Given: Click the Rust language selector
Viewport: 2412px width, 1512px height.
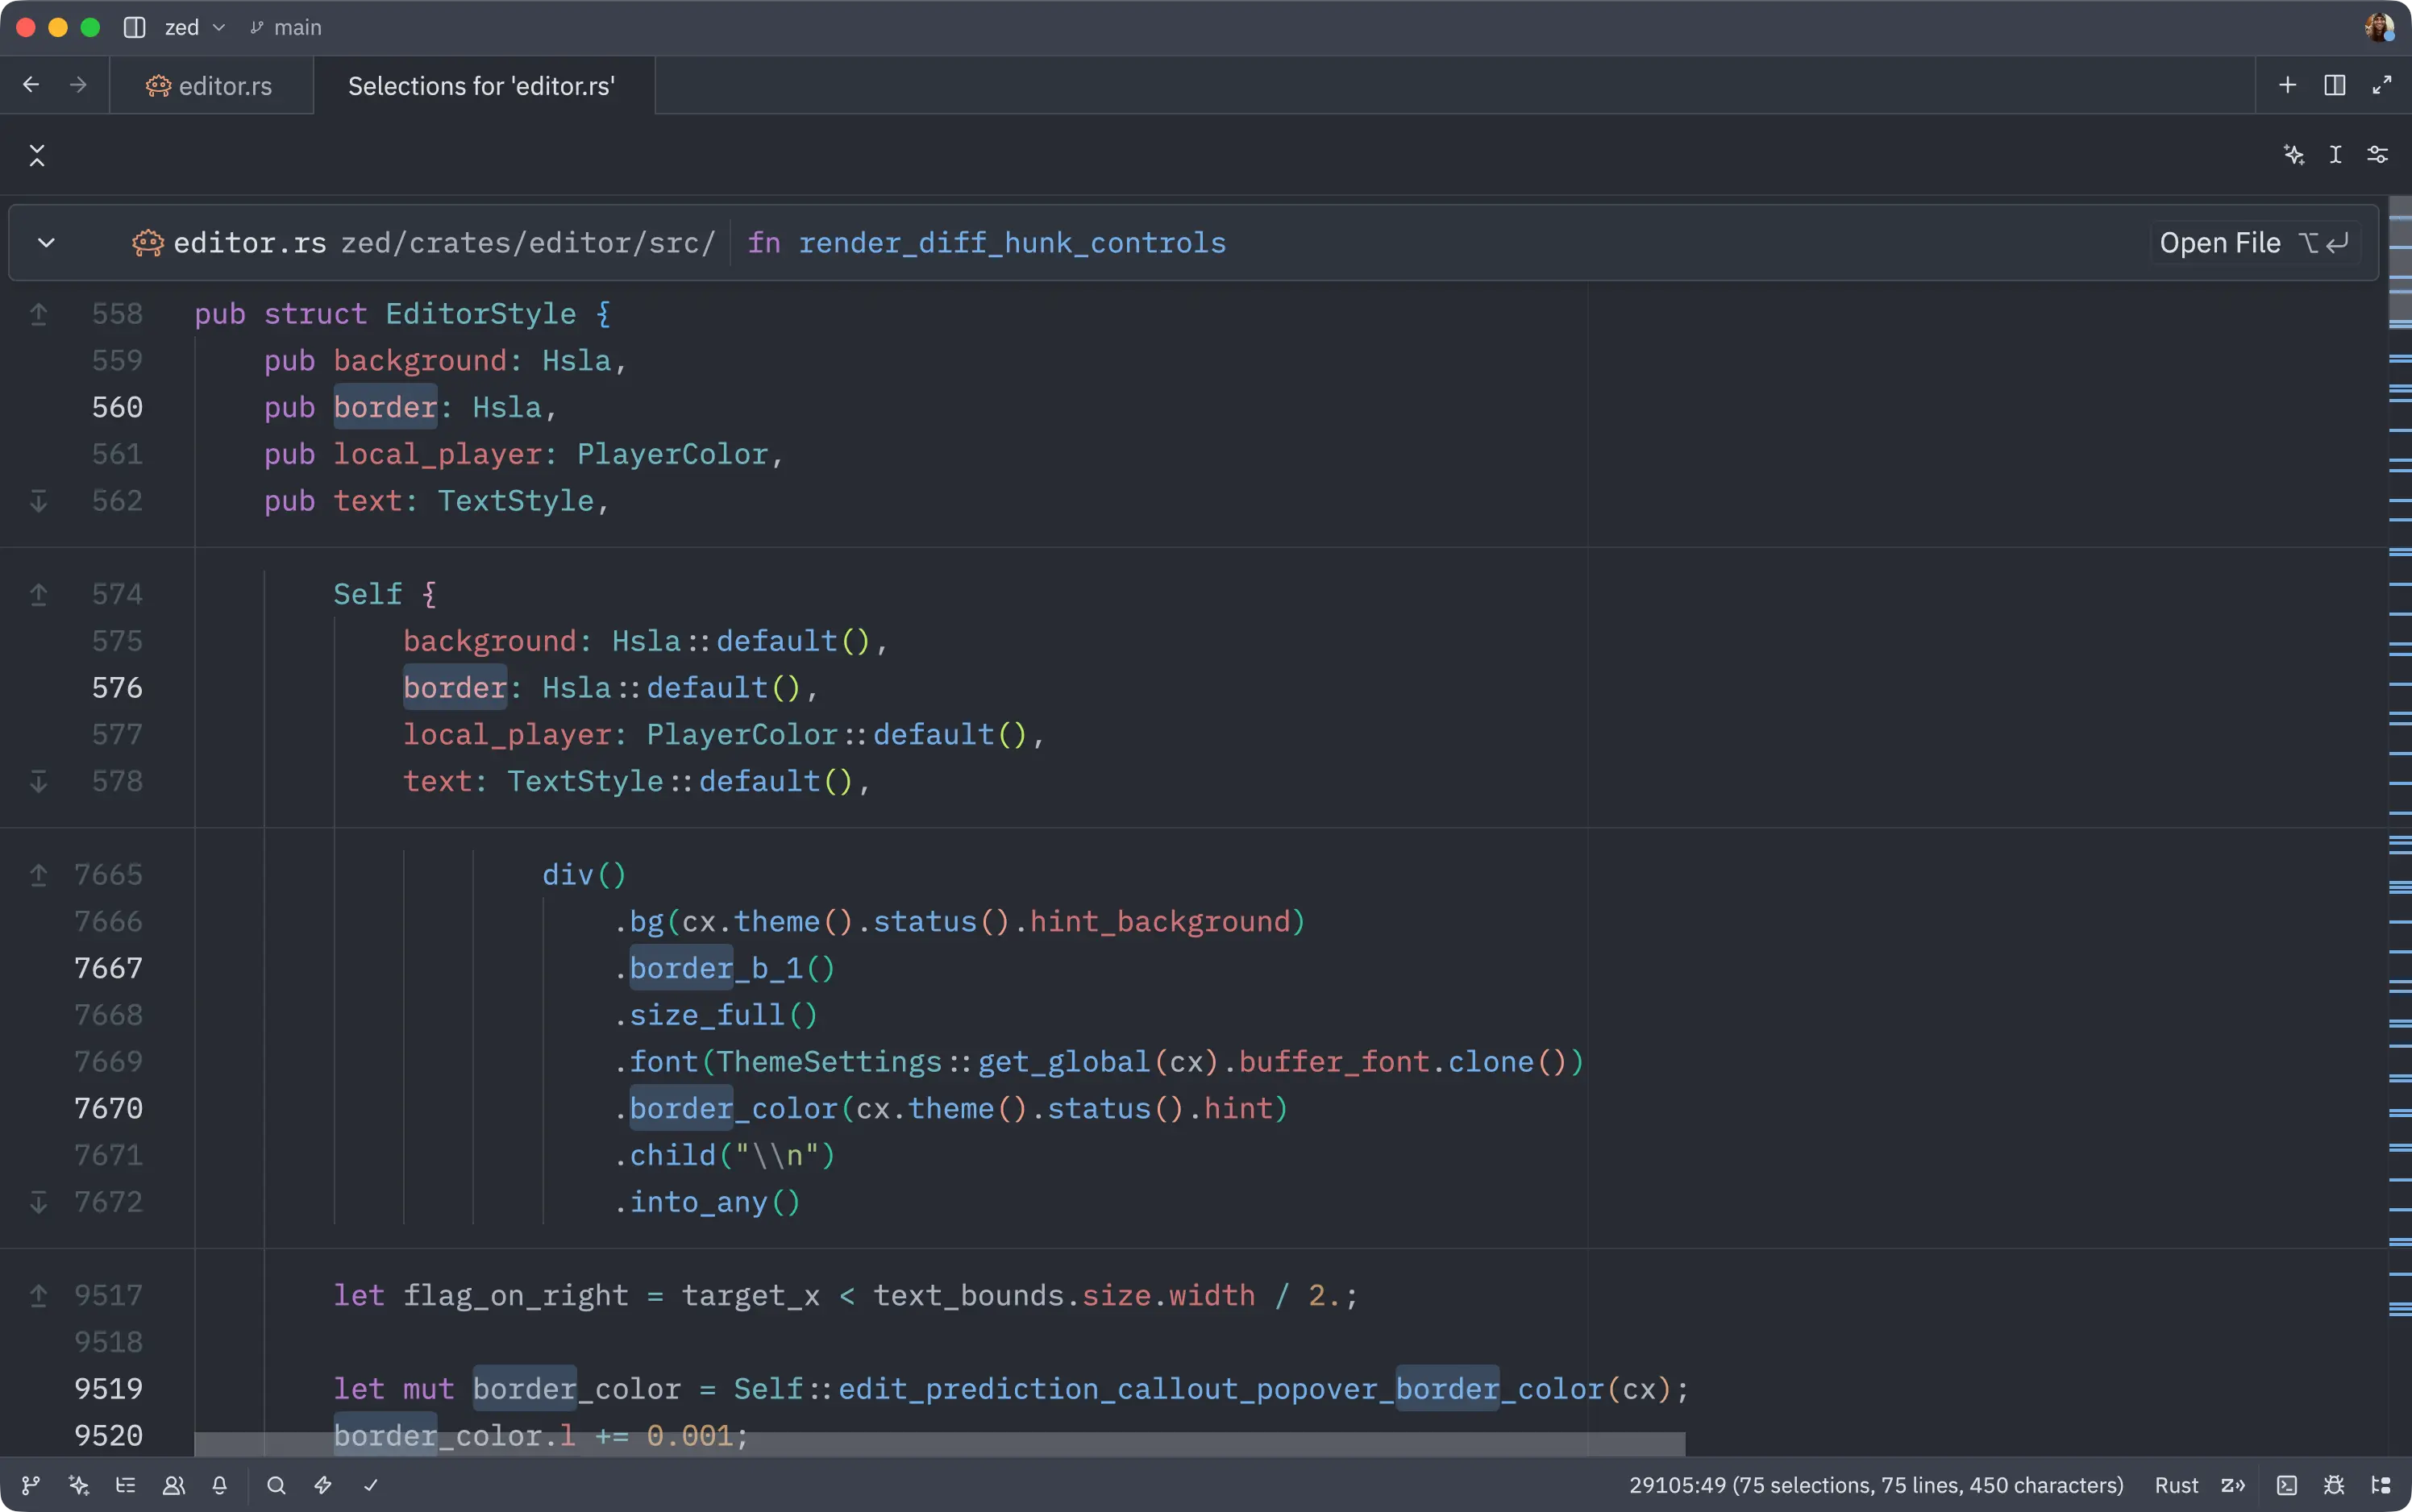Looking at the screenshot, I should [2176, 1485].
